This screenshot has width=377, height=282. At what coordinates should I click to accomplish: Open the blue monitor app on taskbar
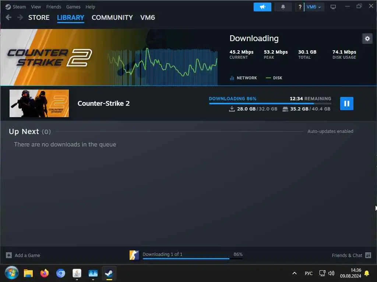click(93, 273)
